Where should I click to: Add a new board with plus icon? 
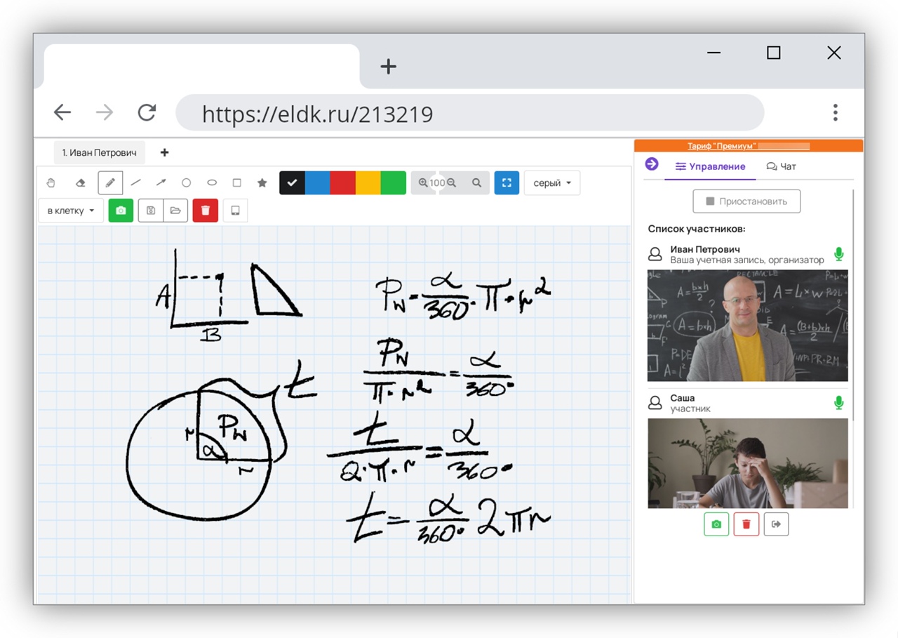coord(165,152)
